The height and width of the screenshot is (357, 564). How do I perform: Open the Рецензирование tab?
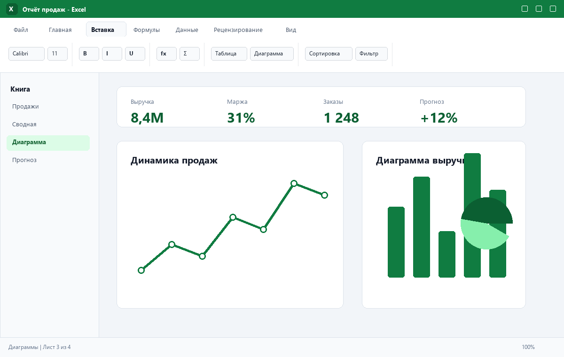(238, 30)
